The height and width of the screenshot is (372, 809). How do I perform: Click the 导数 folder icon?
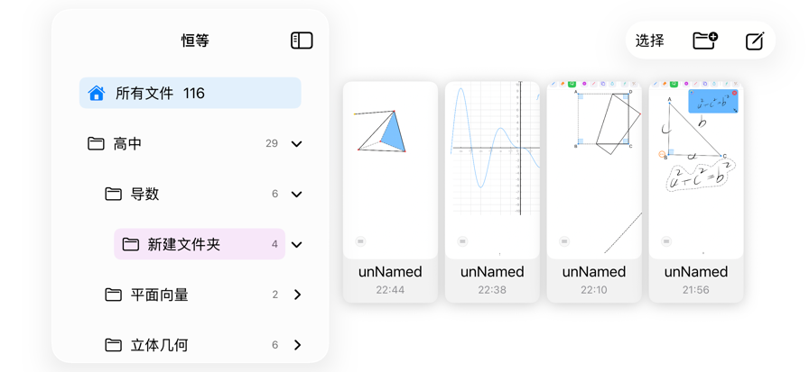coord(114,194)
